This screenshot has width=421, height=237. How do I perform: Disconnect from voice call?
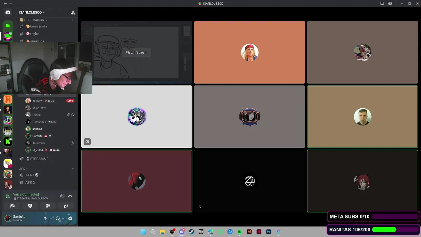(x=70, y=196)
